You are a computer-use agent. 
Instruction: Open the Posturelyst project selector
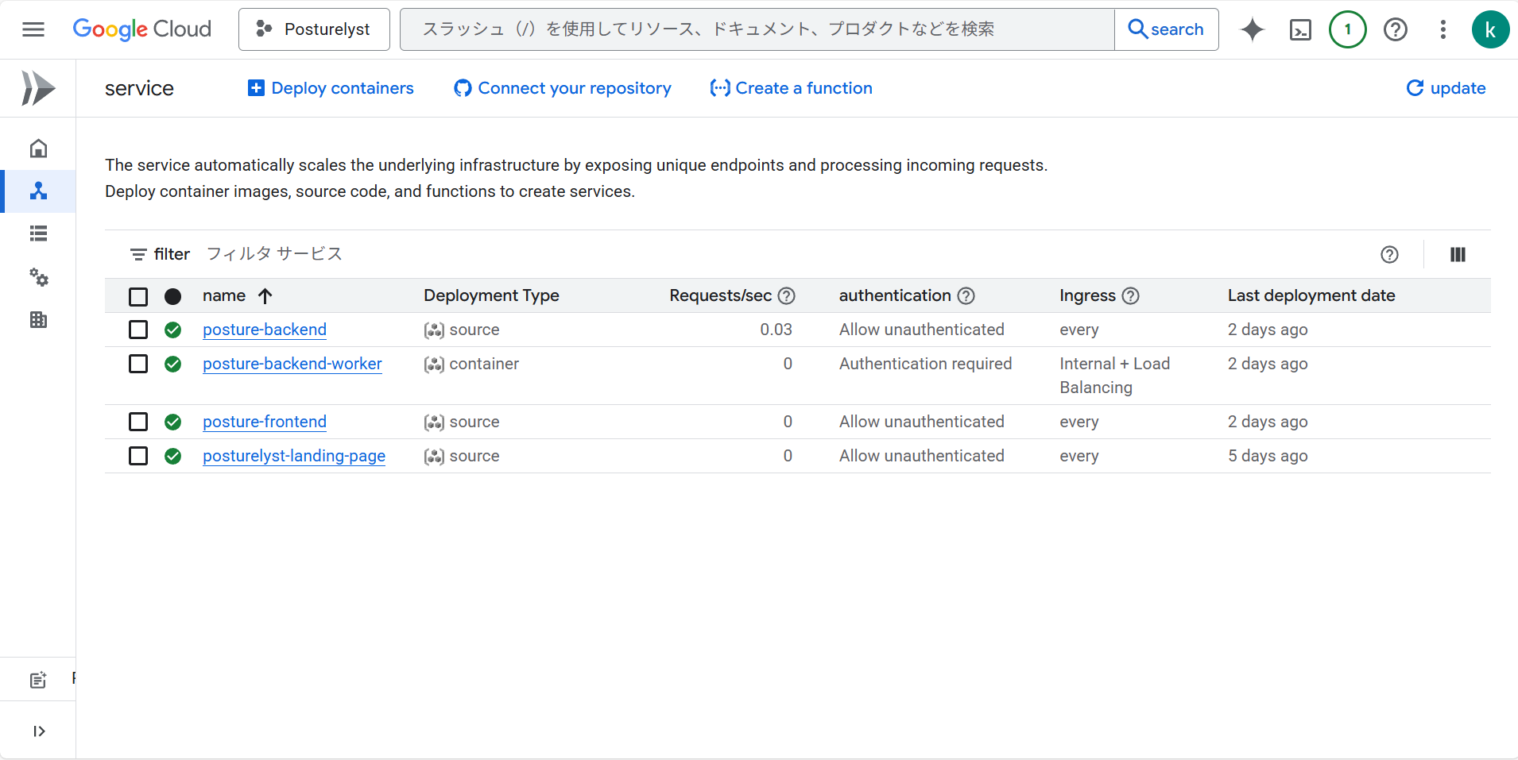click(314, 29)
